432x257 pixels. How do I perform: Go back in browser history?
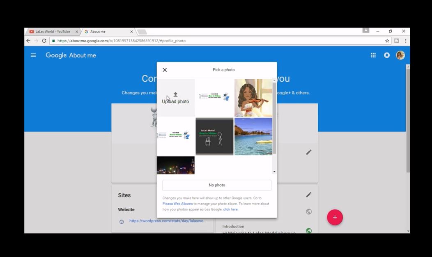28,41
